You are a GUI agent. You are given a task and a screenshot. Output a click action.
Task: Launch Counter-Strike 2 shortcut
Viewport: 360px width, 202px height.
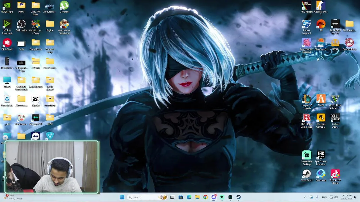[x=321, y=9]
